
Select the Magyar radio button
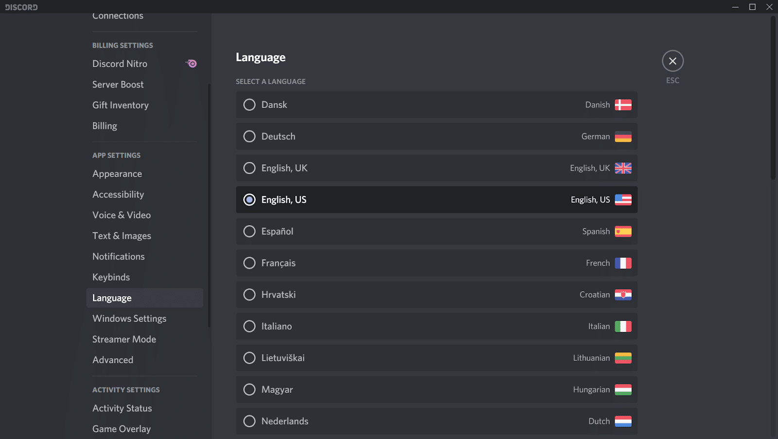(x=249, y=389)
